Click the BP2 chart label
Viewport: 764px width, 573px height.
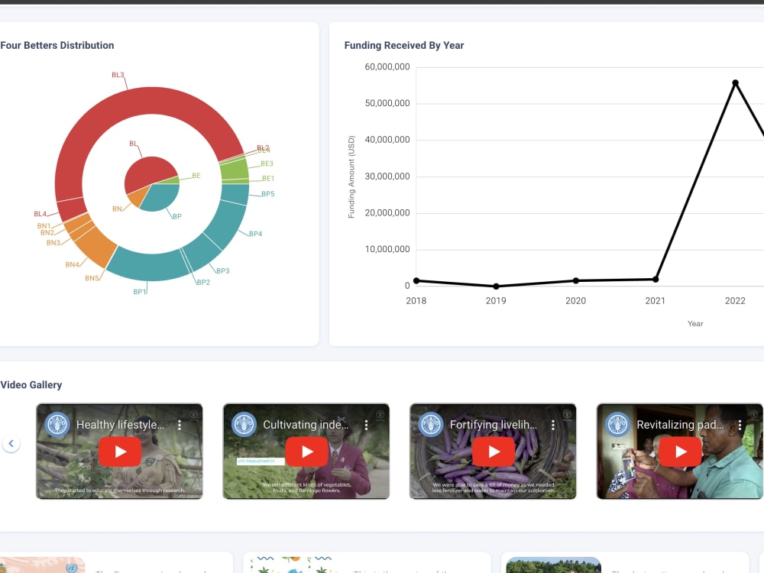click(203, 283)
